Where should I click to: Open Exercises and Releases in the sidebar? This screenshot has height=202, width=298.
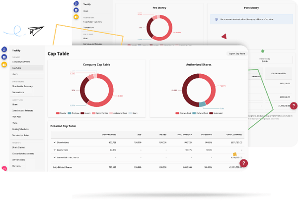click(x=23, y=111)
